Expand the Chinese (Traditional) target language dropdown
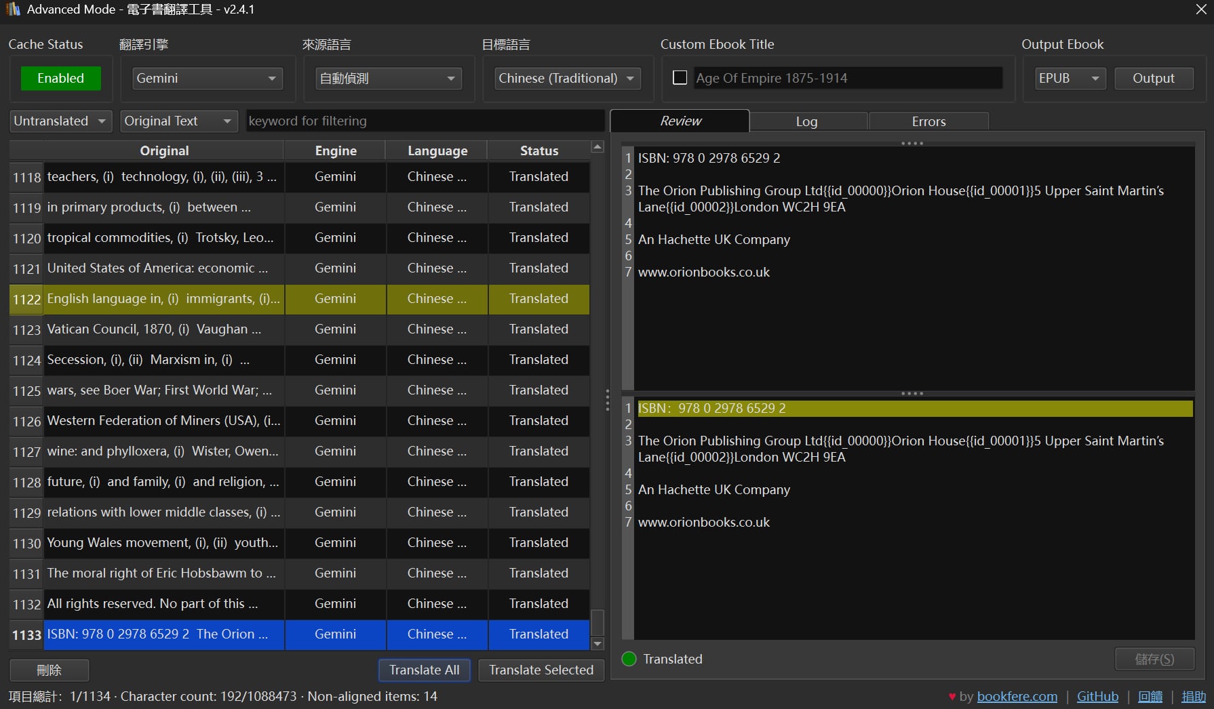Viewport: 1214px width, 709px height. pos(568,78)
